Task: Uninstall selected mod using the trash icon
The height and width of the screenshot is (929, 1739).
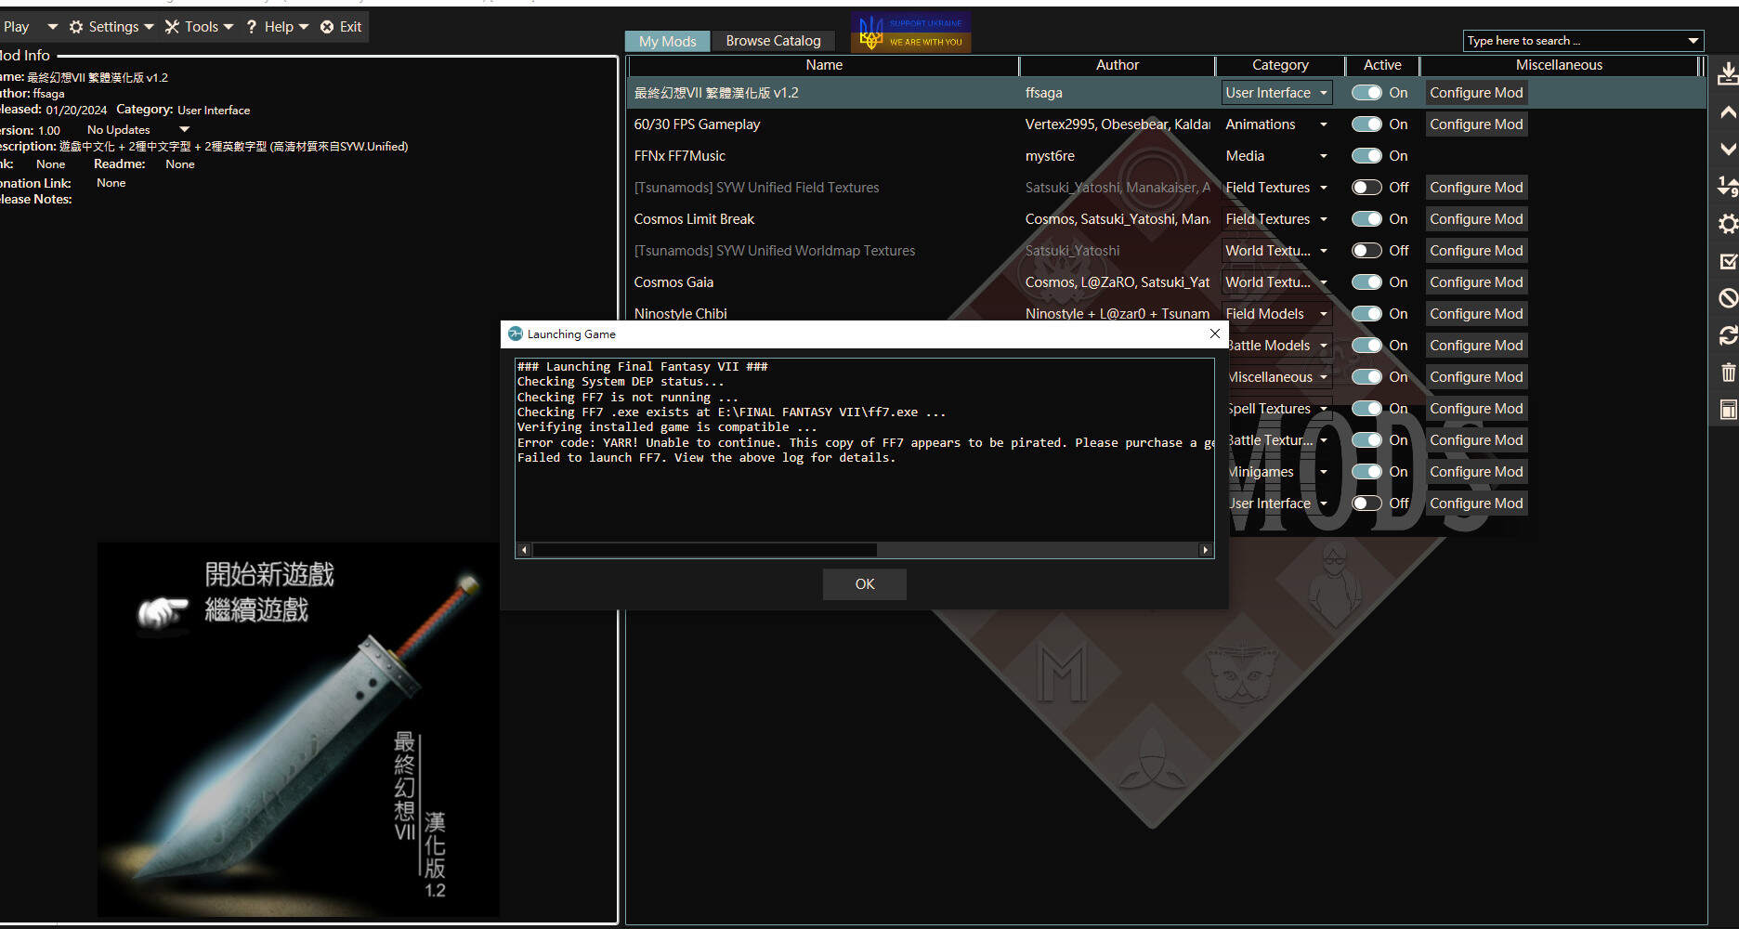Action: 1728,372
